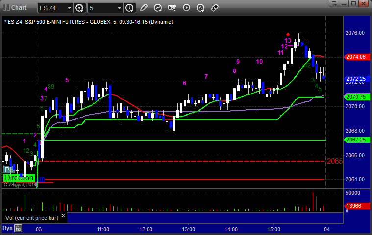This screenshot has height=235, width=372.
Task: Click the 50000 volume axis label
Action: click(x=353, y=193)
